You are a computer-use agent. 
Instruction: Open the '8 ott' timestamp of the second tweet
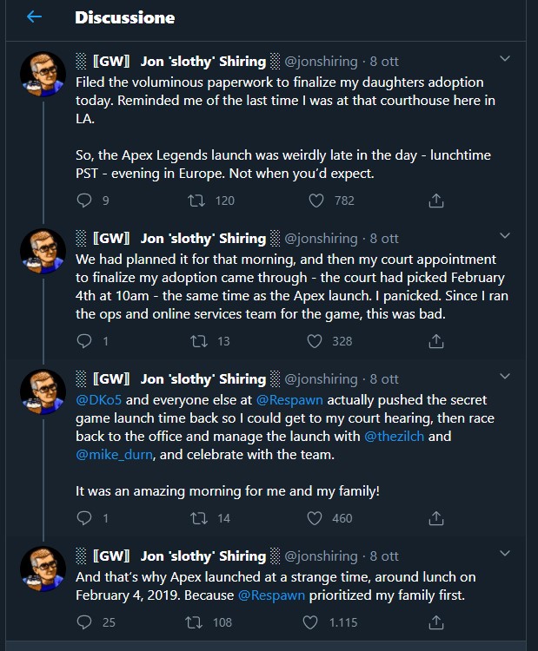click(384, 238)
